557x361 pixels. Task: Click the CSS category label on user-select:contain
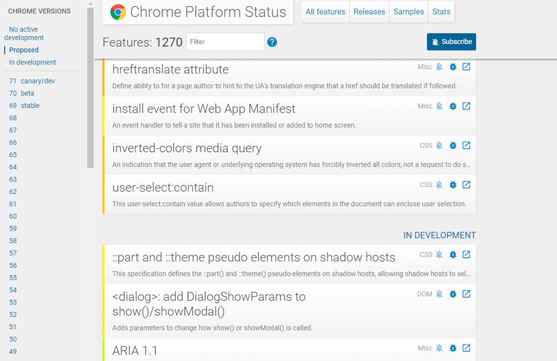(x=426, y=185)
